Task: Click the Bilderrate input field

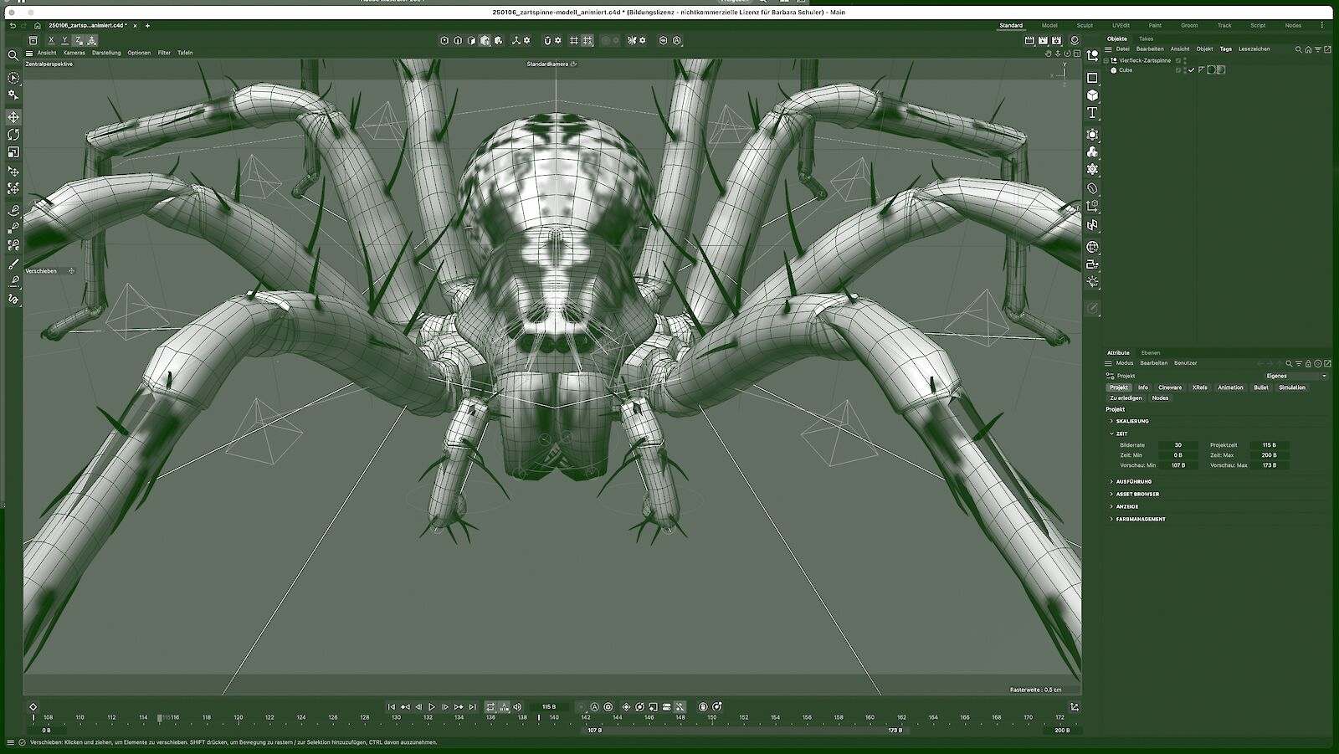Action: click(x=1177, y=445)
